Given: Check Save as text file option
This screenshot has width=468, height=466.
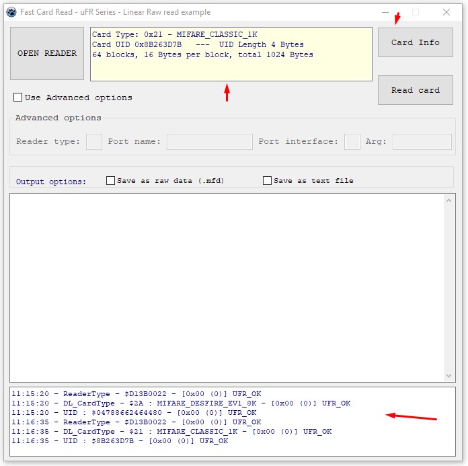Looking at the screenshot, I should click(267, 181).
